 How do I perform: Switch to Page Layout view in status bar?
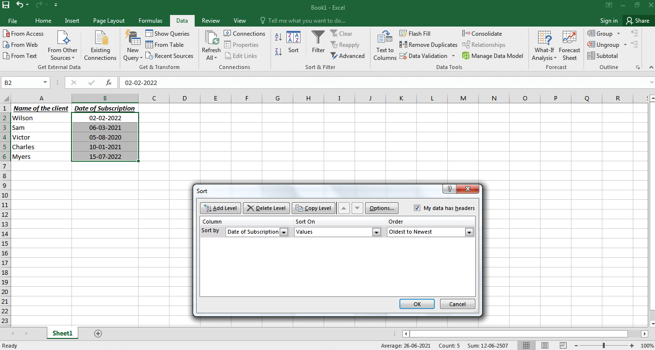tap(544, 346)
